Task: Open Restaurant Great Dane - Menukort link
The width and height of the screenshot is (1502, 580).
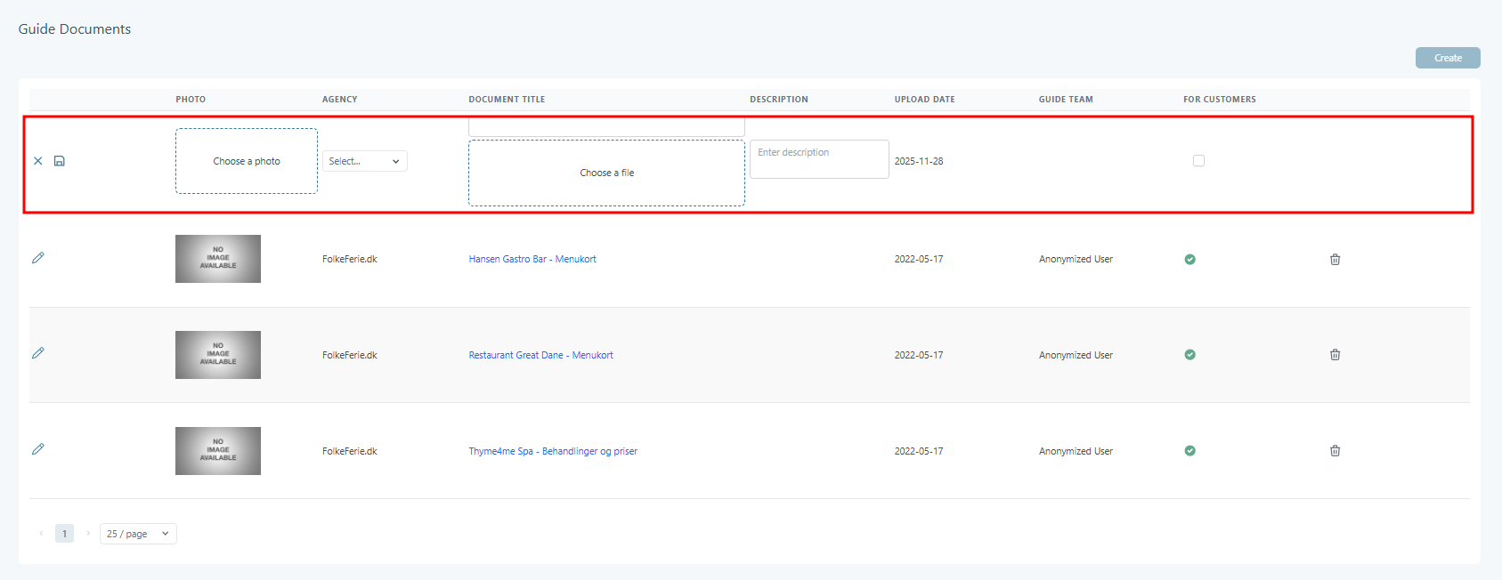Action: (540, 355)
